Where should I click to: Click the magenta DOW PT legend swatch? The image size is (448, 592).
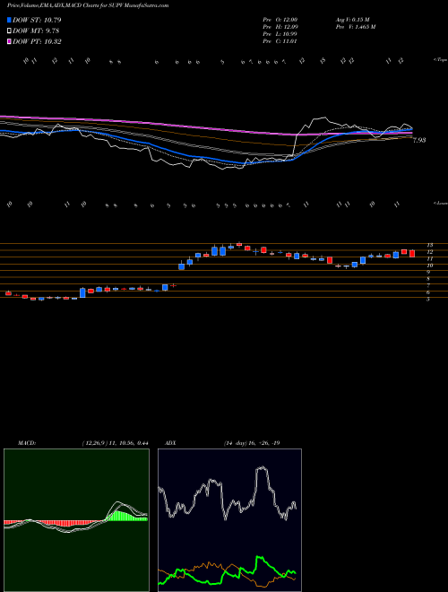coord(10,42)
